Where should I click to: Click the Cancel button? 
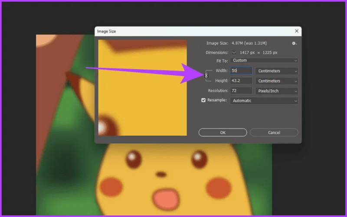pyautogui.click(x=274, y=133)
